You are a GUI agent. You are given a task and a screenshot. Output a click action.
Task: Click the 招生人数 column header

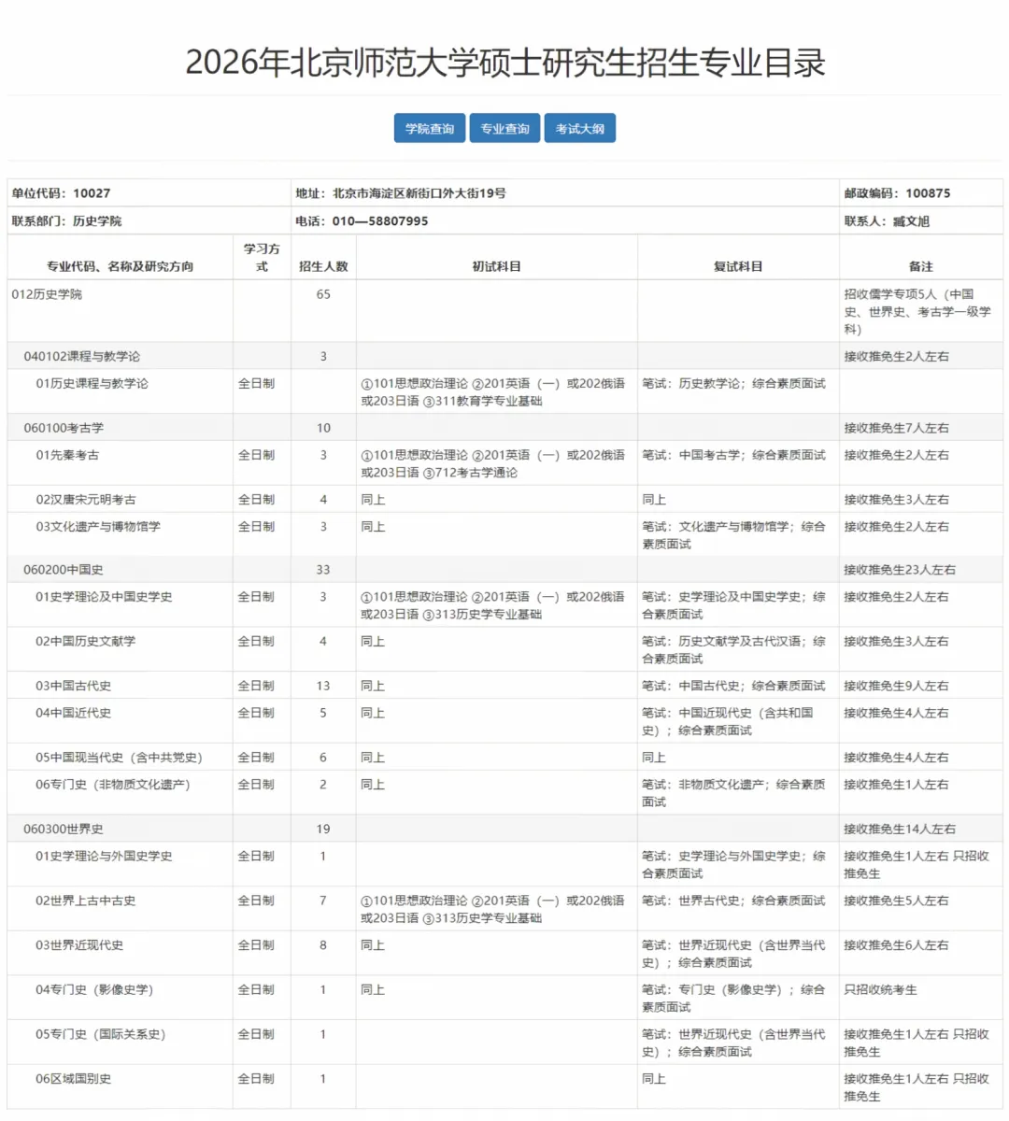click(x=323, y=266)
